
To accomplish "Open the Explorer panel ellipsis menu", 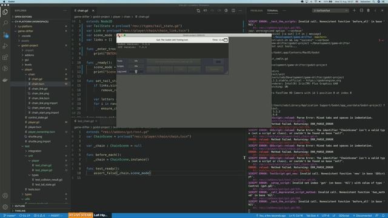I will (65, 11).
